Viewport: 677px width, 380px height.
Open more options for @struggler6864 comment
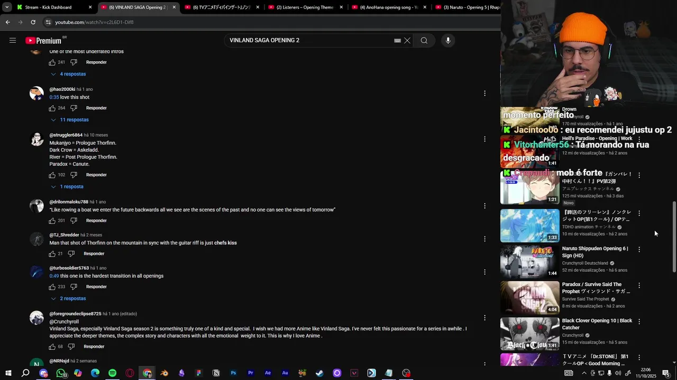(x=484, y=139)
